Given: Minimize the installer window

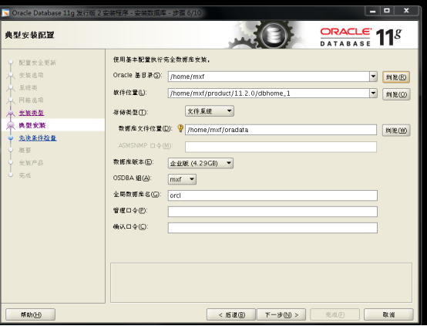Looking at the screenshot, I should tap(372, 11).
